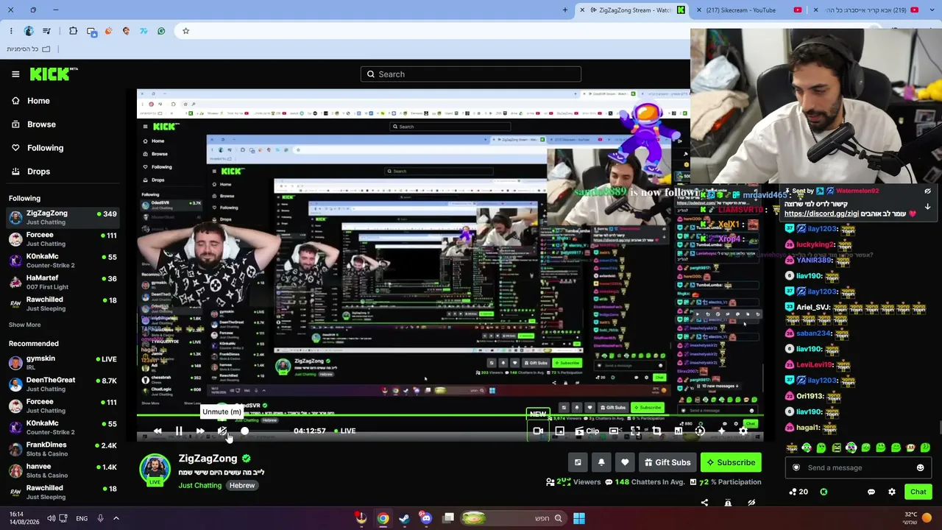
Task: Subscribe to ZigZagZong
Action: 731,462
